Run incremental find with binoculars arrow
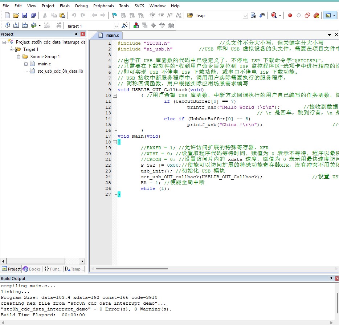The width and height of the screenshot is (339, 325). click(262, 15)
